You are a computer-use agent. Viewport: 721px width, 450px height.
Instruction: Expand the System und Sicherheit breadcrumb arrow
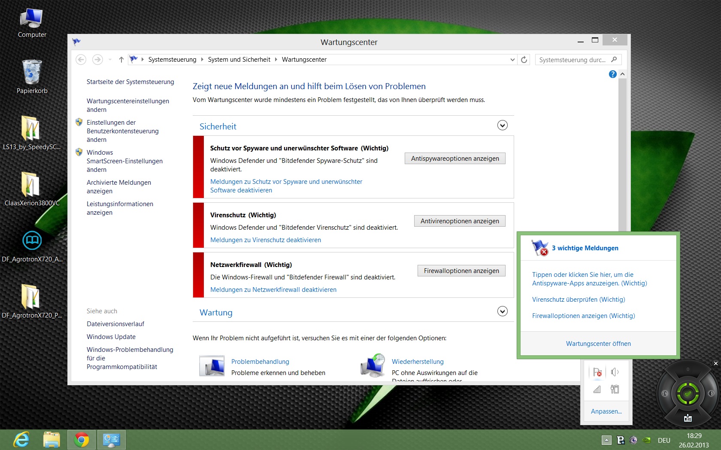tap(276, 60)
